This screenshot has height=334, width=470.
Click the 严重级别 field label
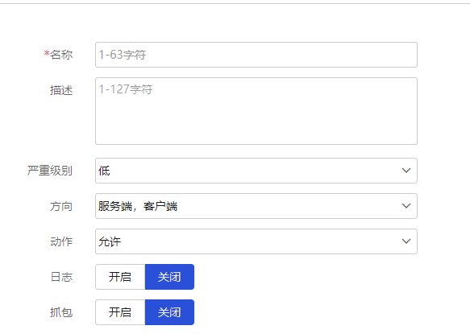pos(50,171)
